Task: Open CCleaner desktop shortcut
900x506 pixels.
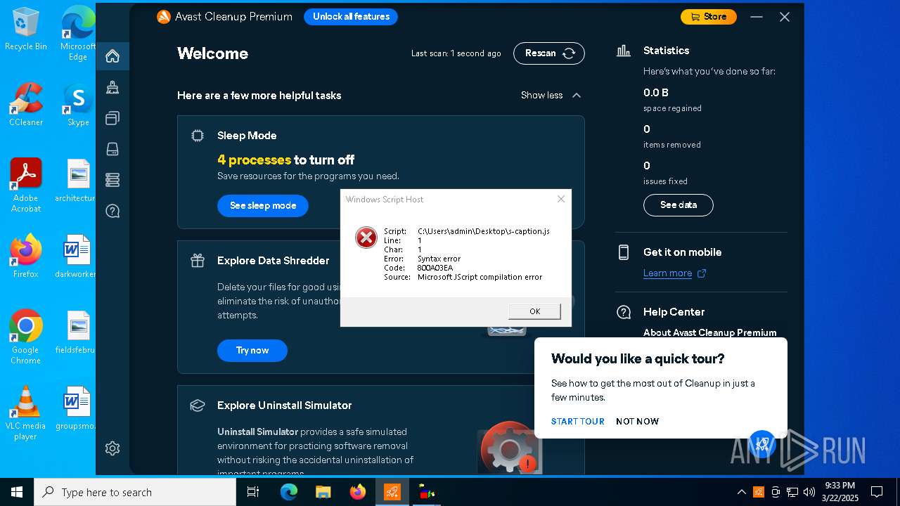Action: 26,105
